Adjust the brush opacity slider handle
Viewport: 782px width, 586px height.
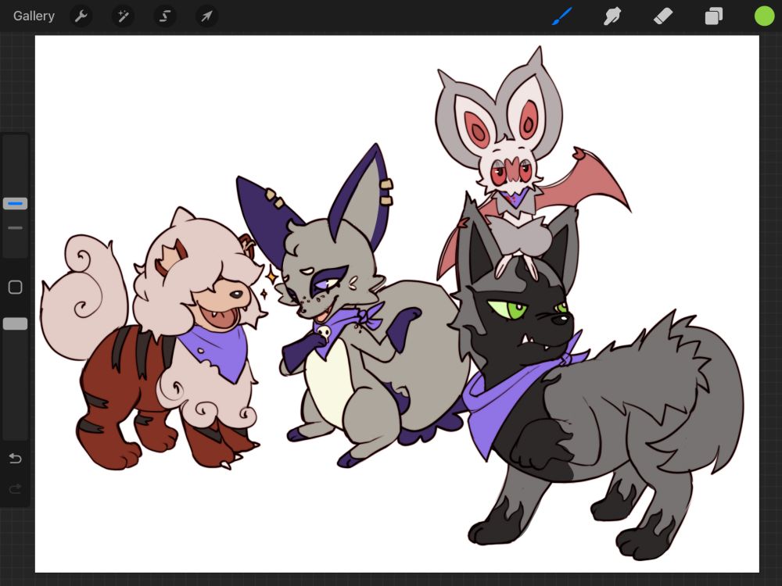tap(15, 324)
